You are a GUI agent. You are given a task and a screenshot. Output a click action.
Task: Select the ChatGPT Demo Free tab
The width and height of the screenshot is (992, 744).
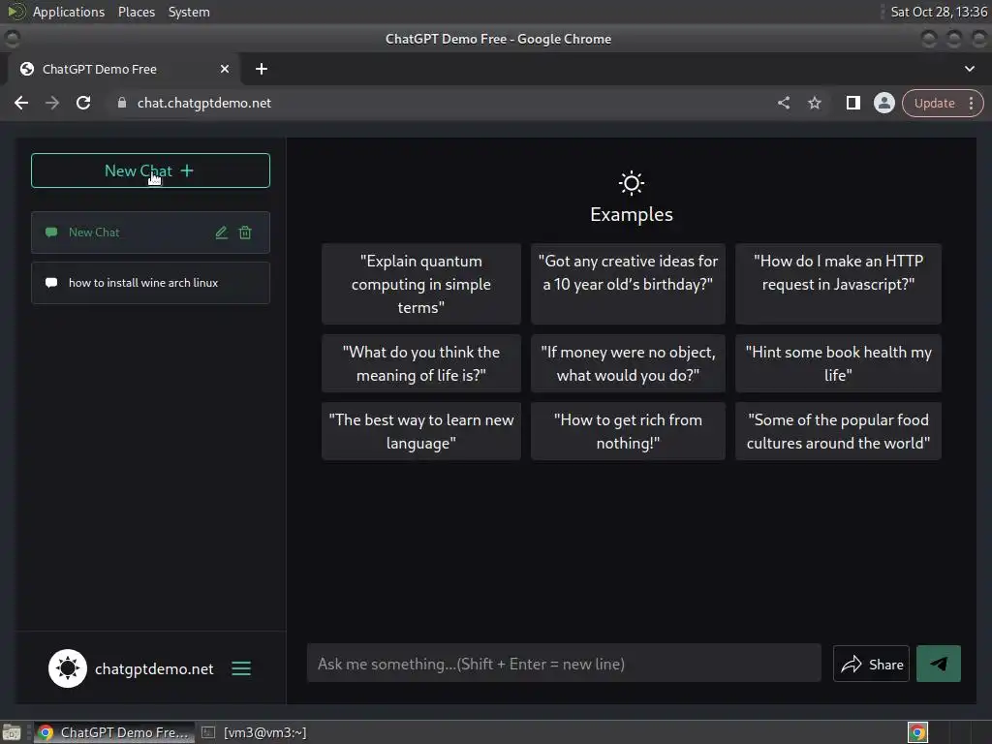123,69
